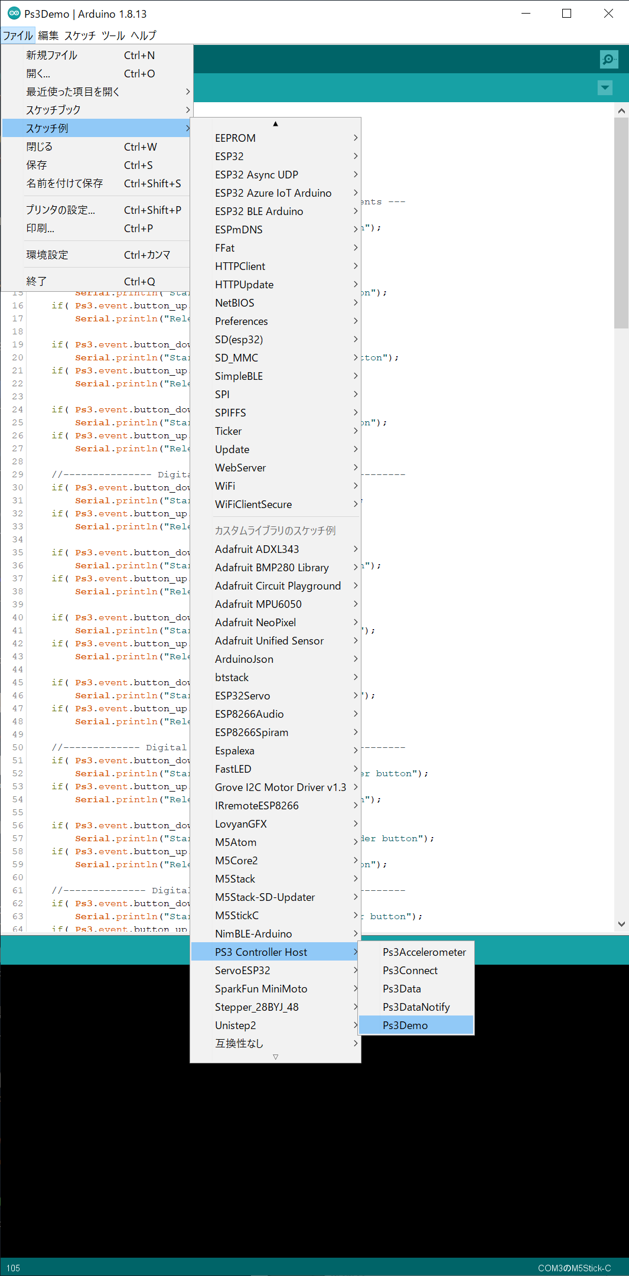Open Grove I2C Motor Driver v1.3 examples
Screen dimensions: 629x1276
click(x=275, y=787)
